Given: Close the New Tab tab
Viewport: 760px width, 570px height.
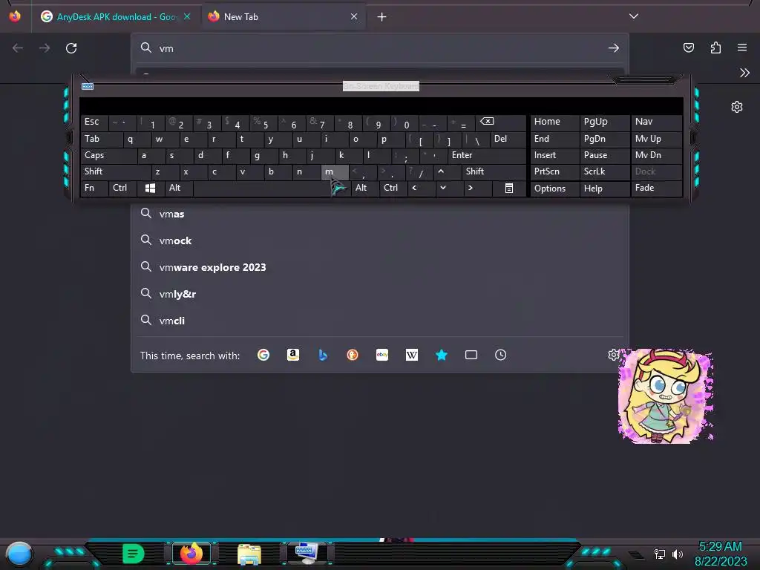Looking at the screenshot, I should (x=354, y=16).
